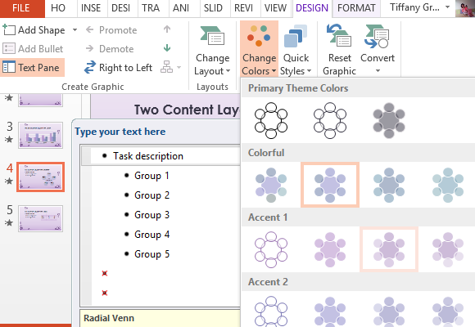Click the Promote arrow icon
475x327 pixels.
pos(89,29)
